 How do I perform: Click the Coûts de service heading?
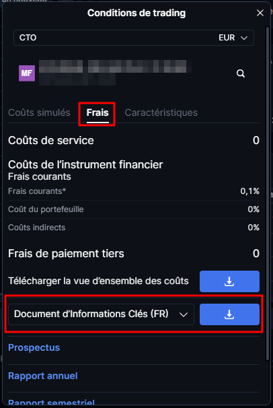pyautogui.click(x=51, y=141)
